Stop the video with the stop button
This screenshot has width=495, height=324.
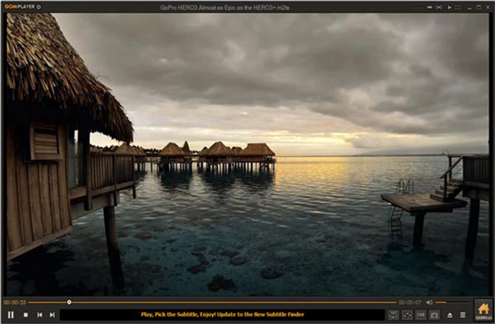(x=25, y=314)
